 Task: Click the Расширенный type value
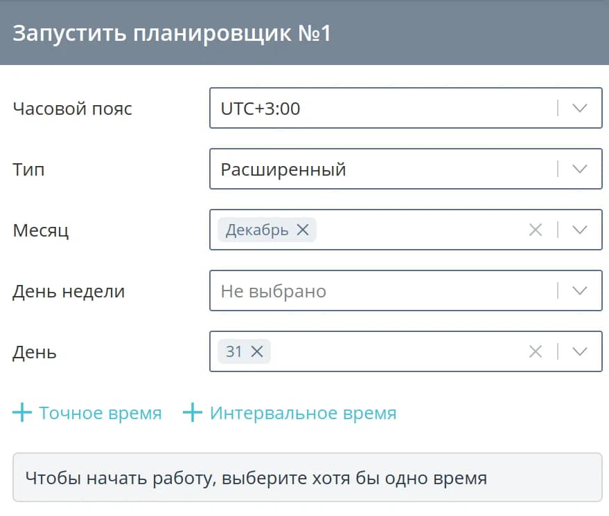[x=283, y=169]
